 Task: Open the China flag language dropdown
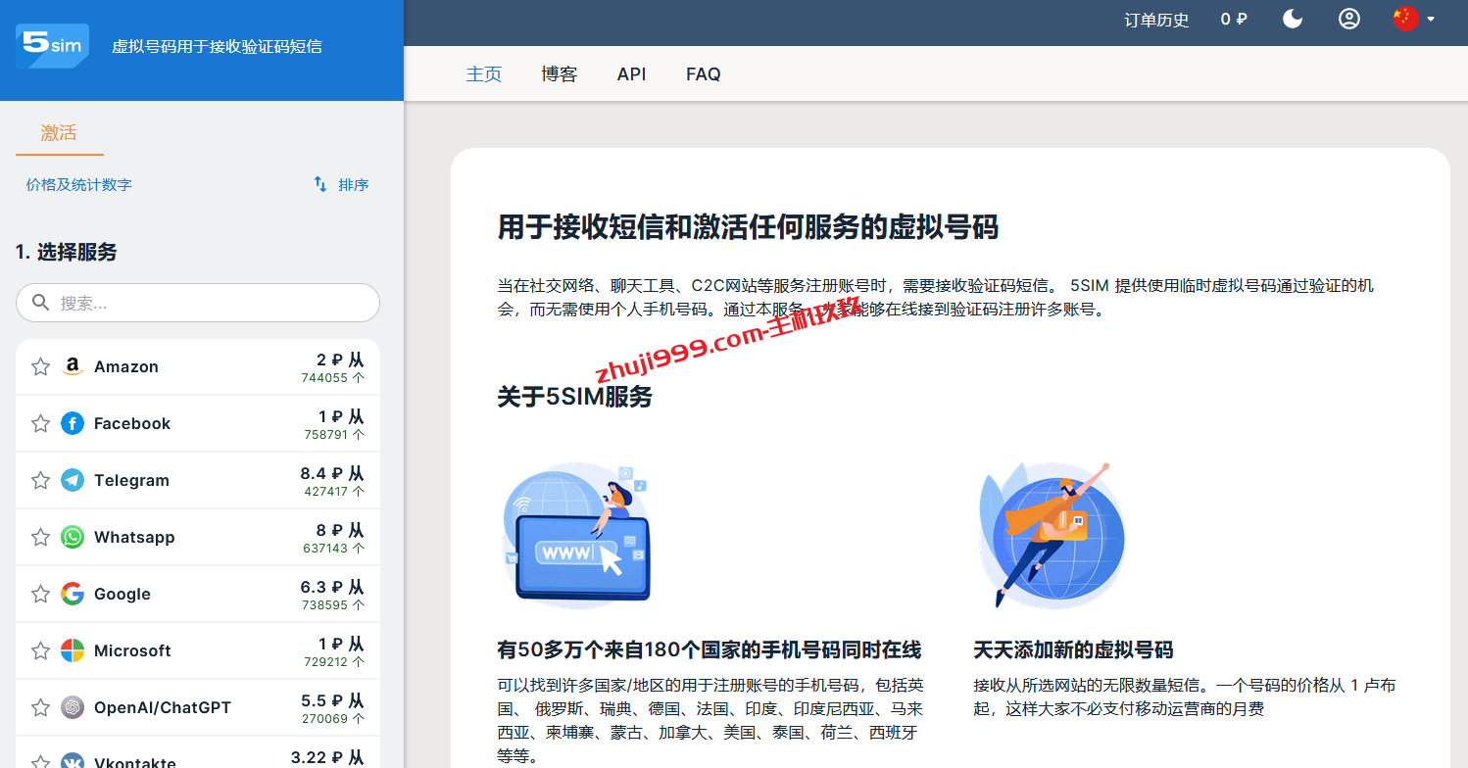pyautogui.click(x=1414, y=19)
